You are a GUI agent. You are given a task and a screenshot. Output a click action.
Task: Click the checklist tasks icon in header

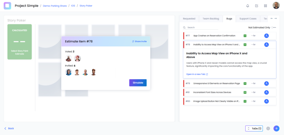257,6
